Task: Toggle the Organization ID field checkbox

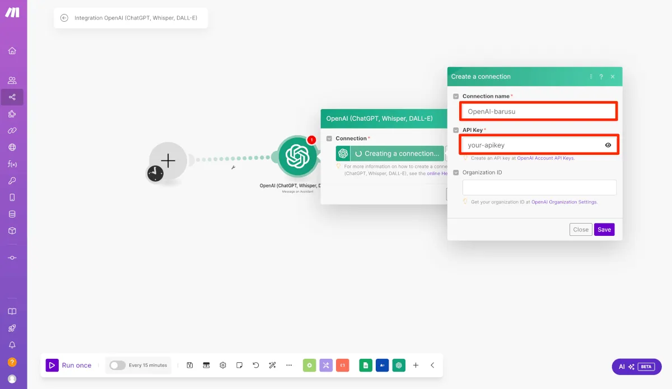Action: point(456,173)
